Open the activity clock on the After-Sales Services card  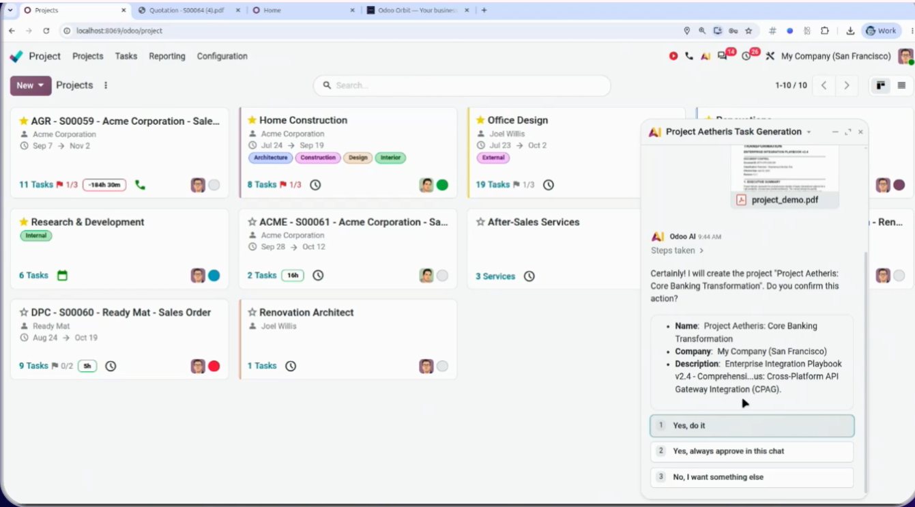(529, 276)
